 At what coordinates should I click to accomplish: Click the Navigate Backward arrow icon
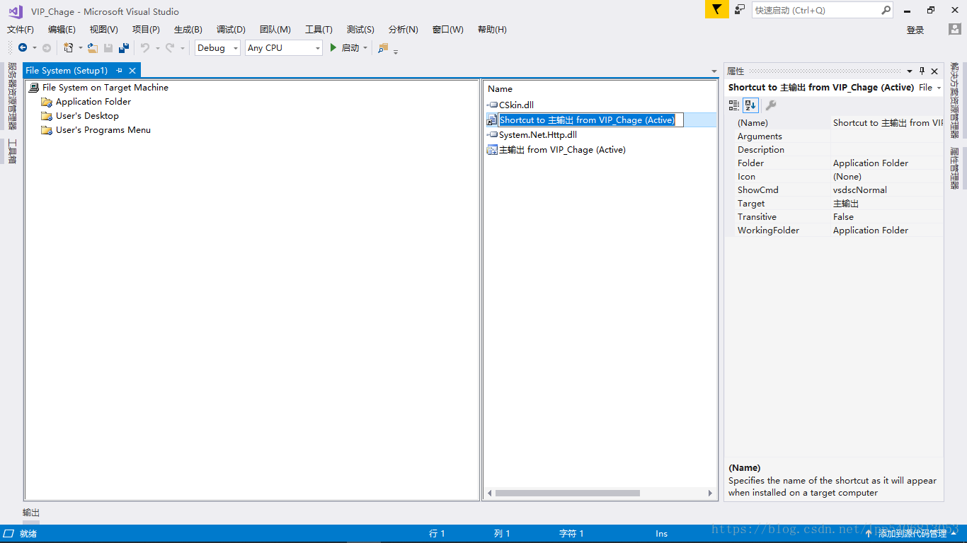pyautogui.click(x=23, y=47)
